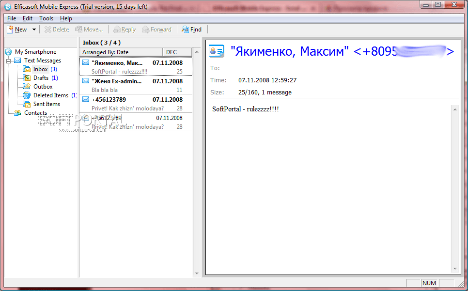Open the Tools menu
This screenshot has width=468, height=291.
coord(46,18)
